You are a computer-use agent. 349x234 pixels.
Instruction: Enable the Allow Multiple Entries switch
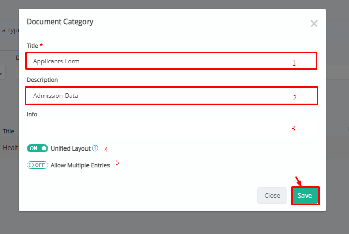pyautogui.click(x=37, y=165)
